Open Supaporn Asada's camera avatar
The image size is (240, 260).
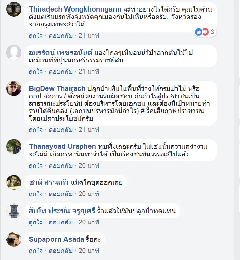[x=14, y=239]
